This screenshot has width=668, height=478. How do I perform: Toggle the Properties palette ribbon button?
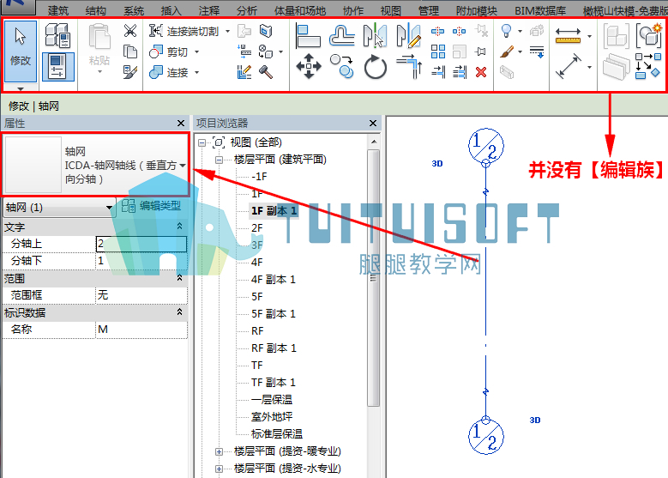[x=58, y=67]
